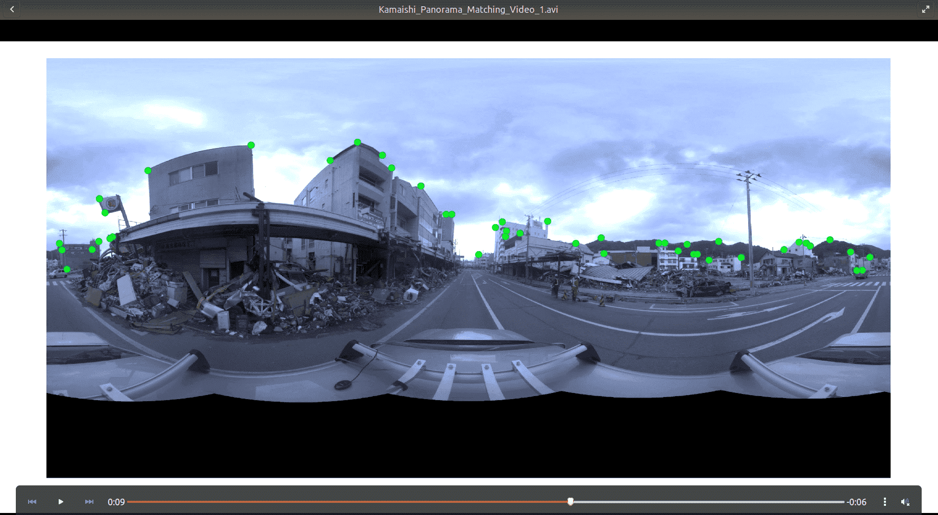Viewport: 938px width, 515px height.
Task: Toggle the muted volume icon
Action: (x=905, y=502)
